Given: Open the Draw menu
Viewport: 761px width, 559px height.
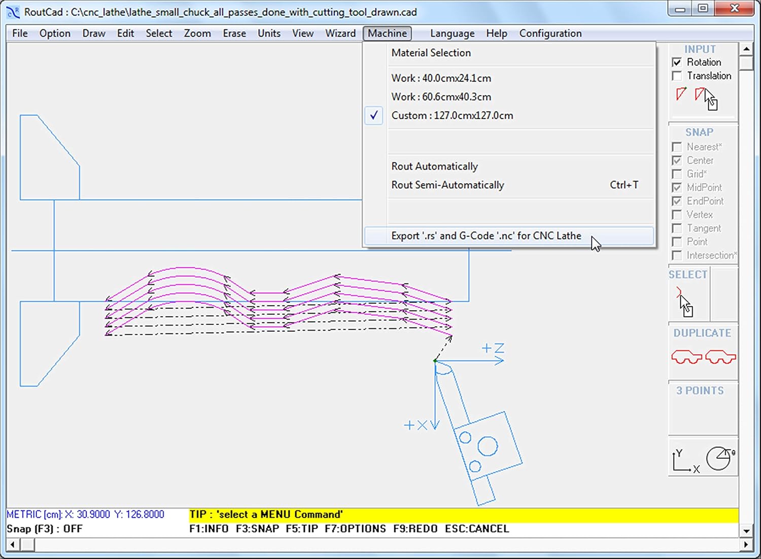Looking at the screenshot, I should [x=94, y=33].
